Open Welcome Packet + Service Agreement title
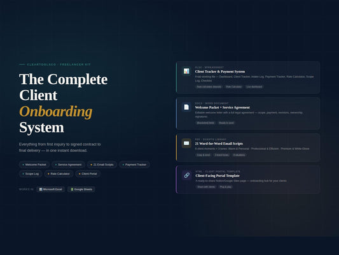The image size is (339, 255). (222, 108)
